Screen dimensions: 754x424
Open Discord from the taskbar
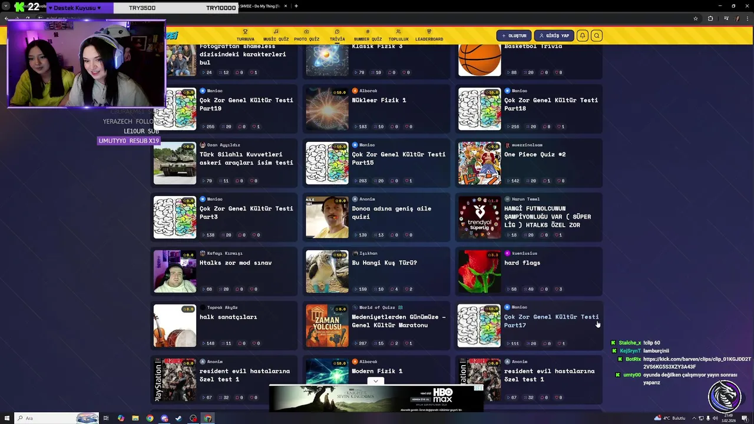click(164, 418)
